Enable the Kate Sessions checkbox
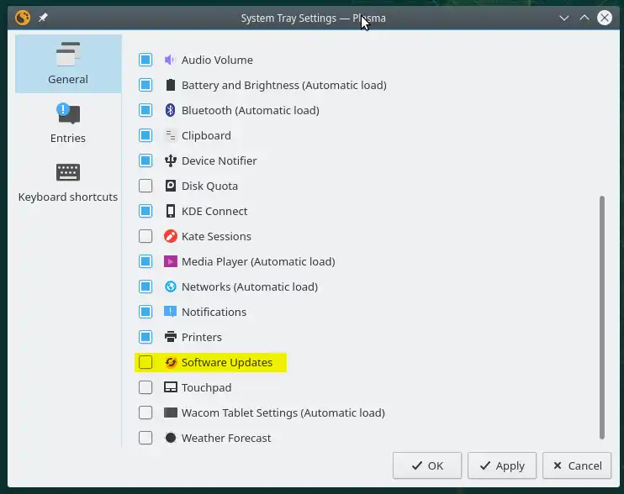This screenshot has width=624, height=494. [x=145, y=236]
